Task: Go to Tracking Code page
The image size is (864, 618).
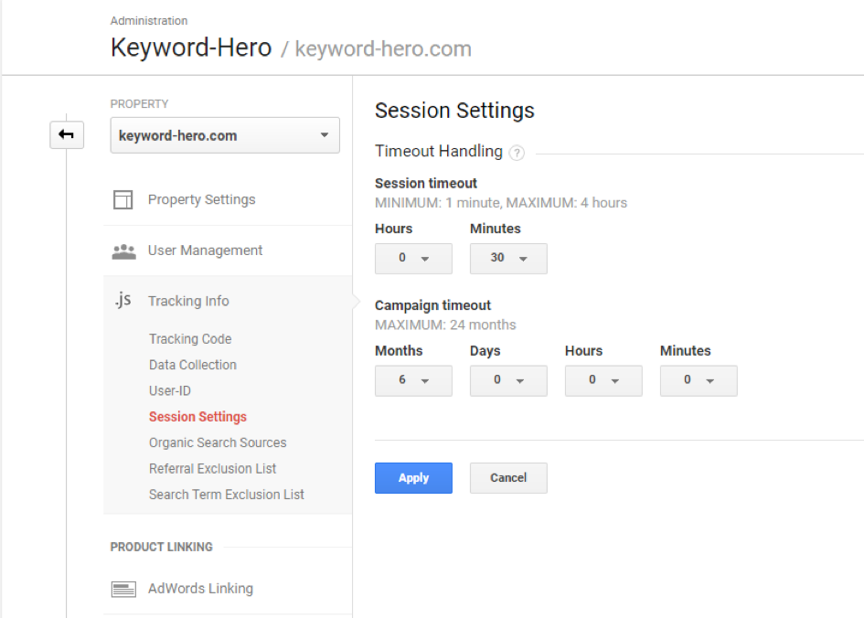Action: coord(190,339)
